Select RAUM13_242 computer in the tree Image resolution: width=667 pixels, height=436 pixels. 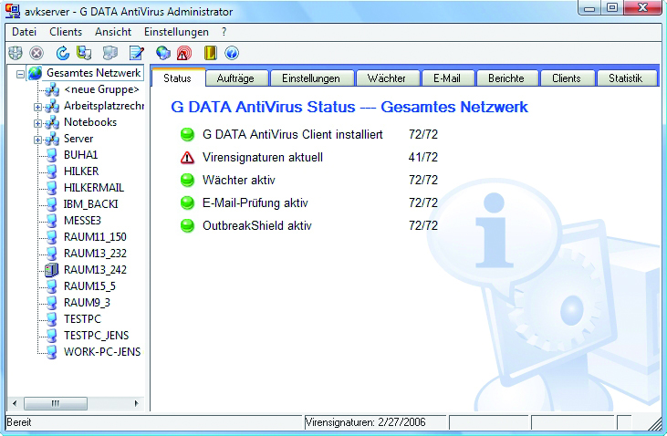click(95, 269)
